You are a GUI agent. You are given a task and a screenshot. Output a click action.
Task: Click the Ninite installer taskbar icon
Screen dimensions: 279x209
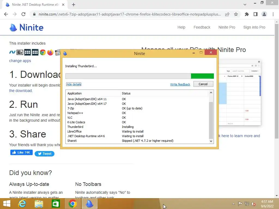tap(89, 204)
